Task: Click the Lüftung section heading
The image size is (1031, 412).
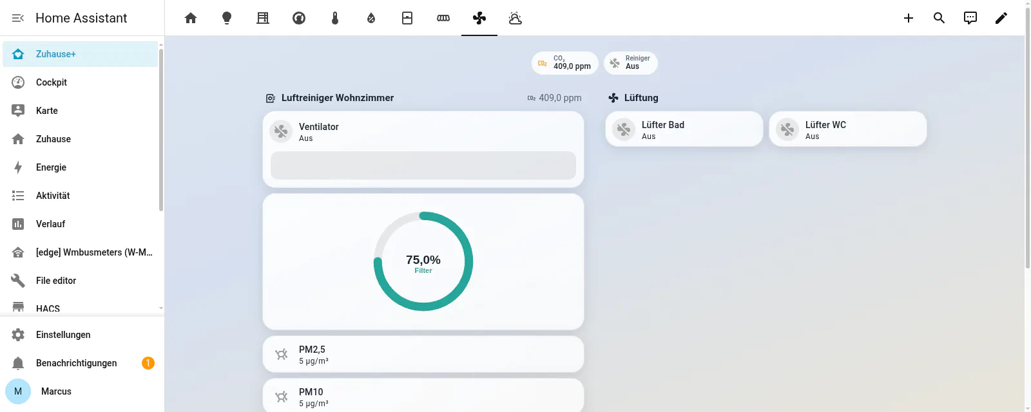Action: click(x=641, y=98)
